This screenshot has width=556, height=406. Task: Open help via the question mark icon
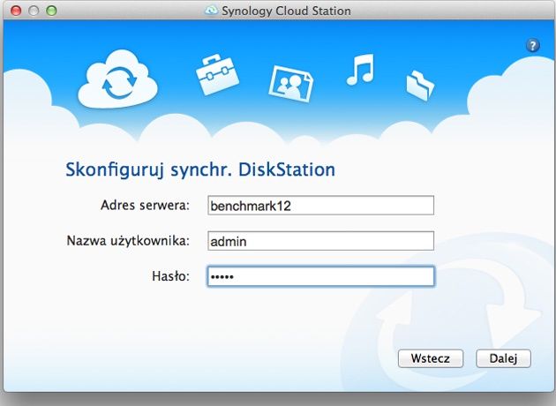coord(532,45)
